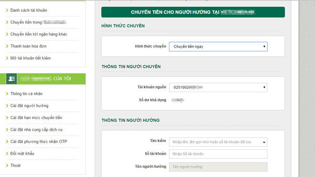The image size is (315, 177).
Task: Click the Số tài khoản input field
Action: point(218,154)
